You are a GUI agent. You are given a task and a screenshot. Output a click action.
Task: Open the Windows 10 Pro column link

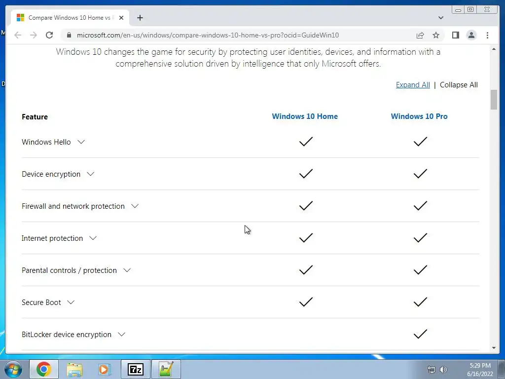point(419,116)
